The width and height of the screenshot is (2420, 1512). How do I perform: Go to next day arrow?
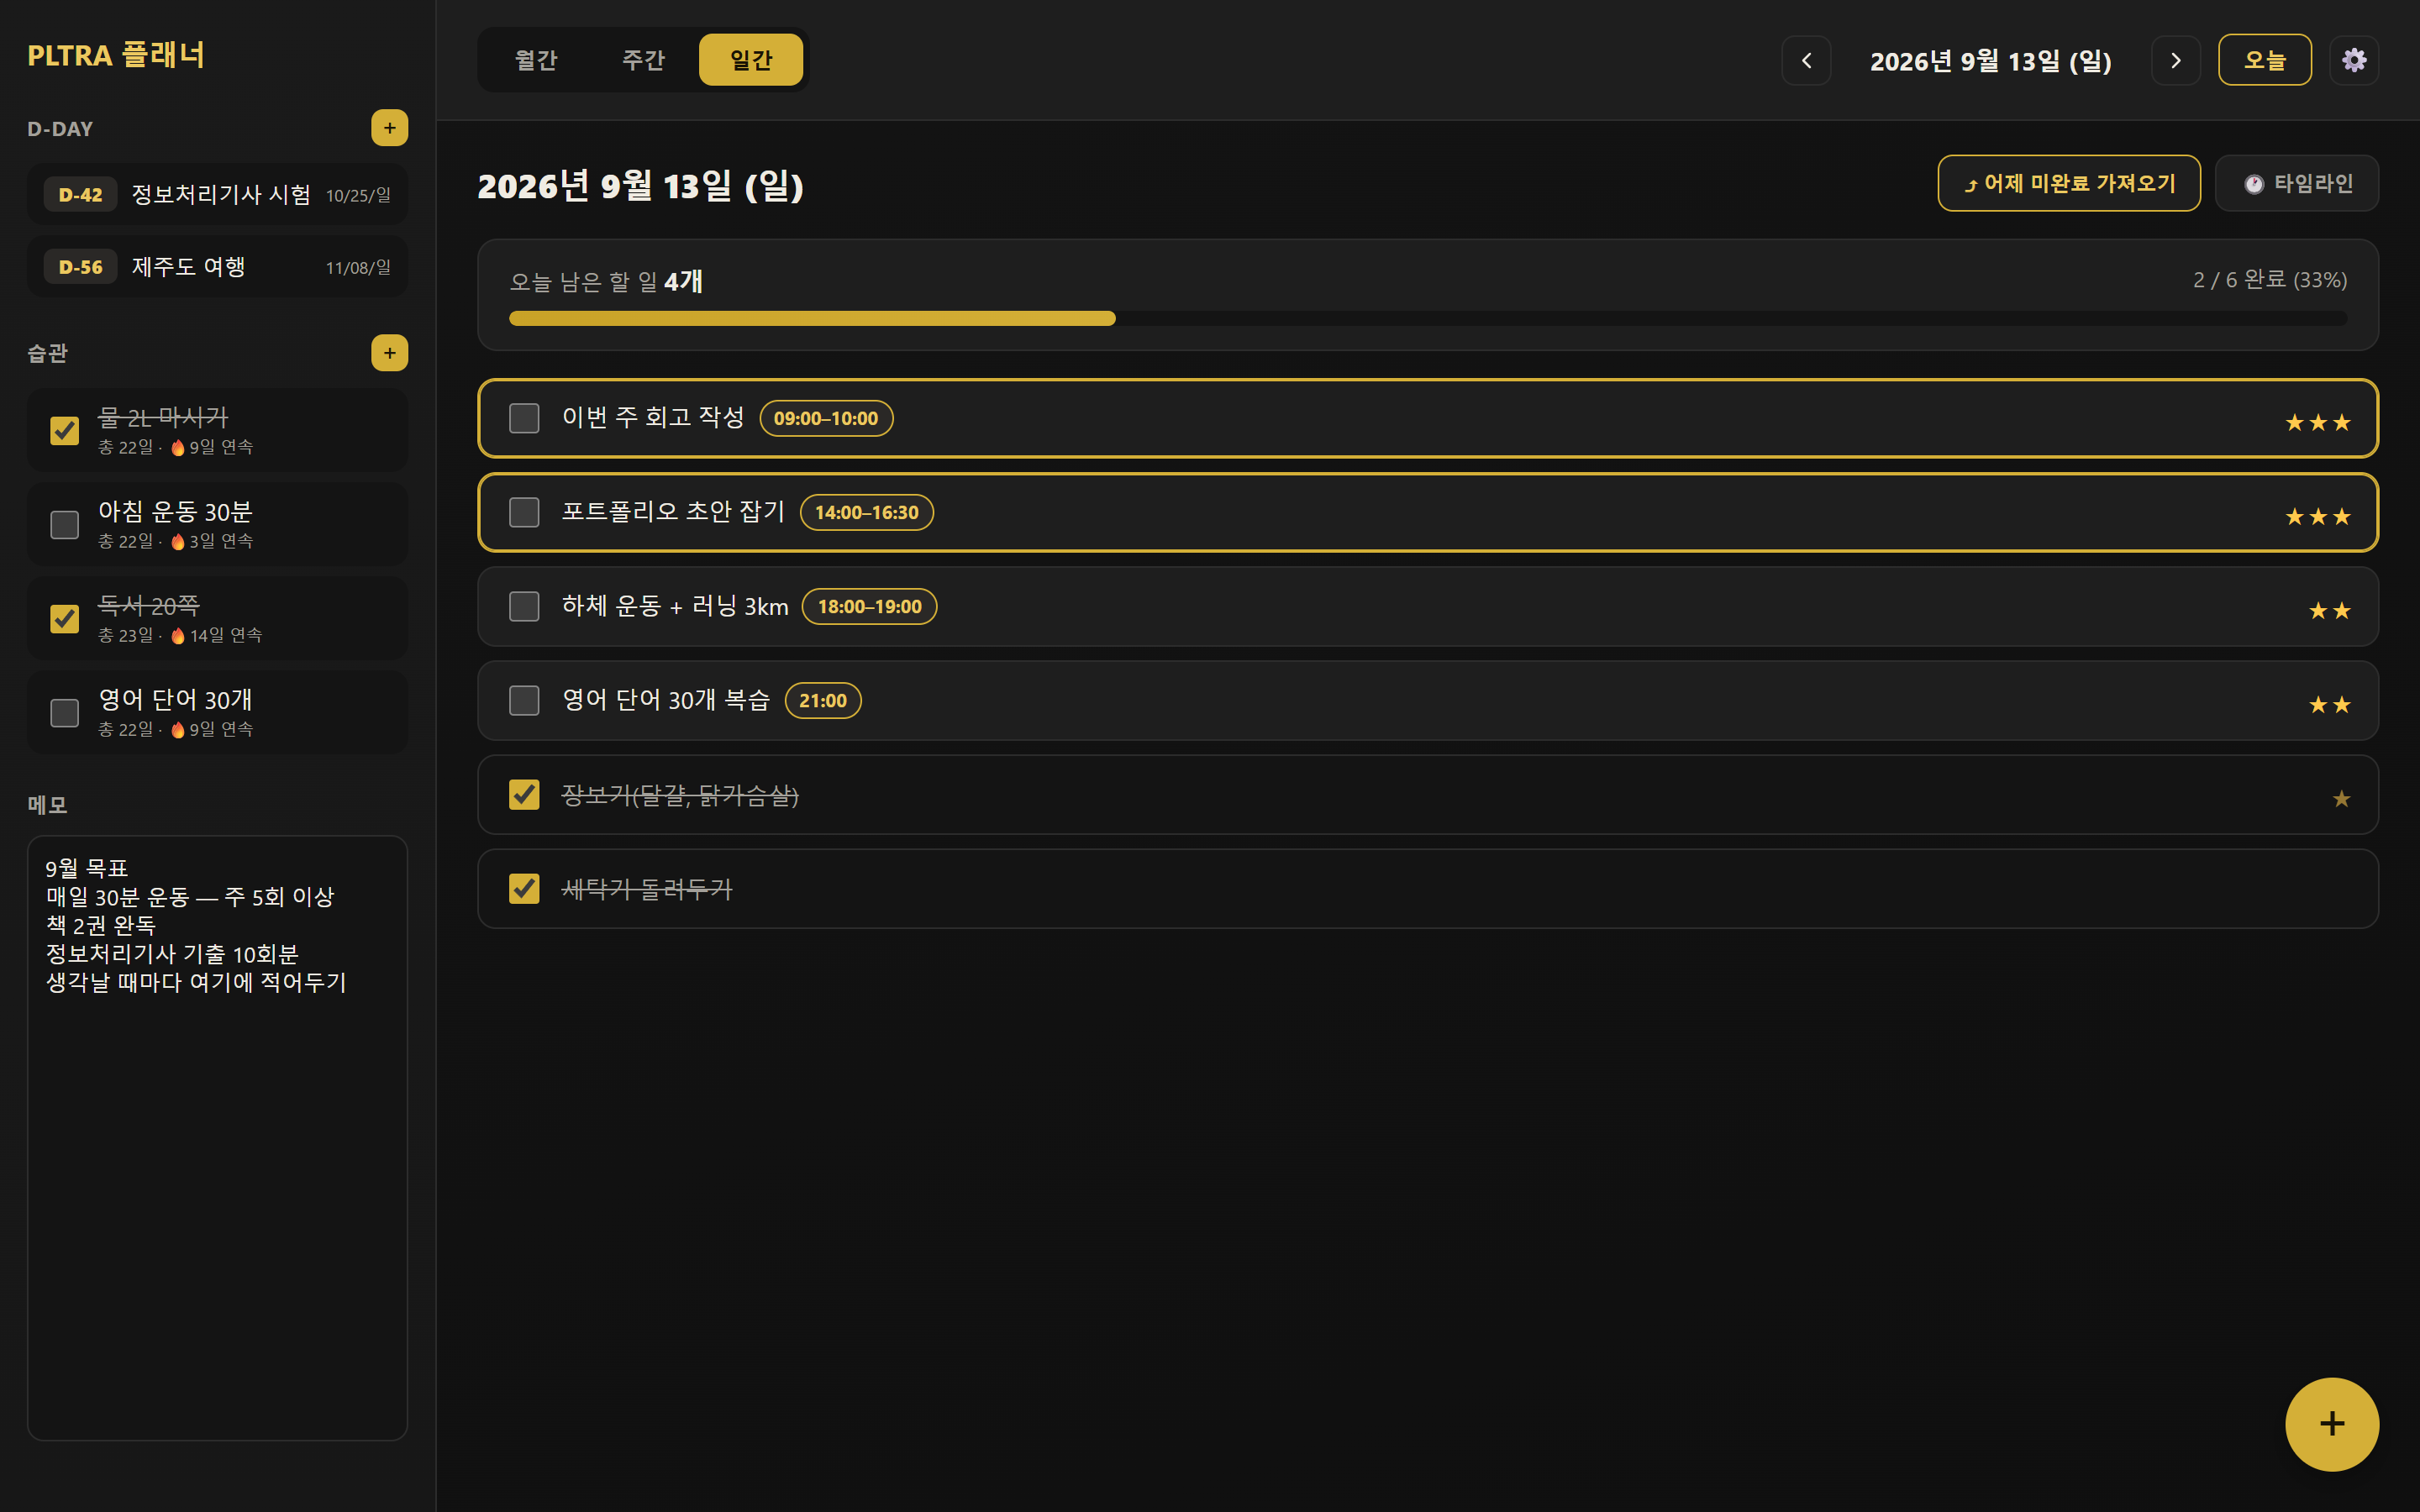click(2176, 60)
